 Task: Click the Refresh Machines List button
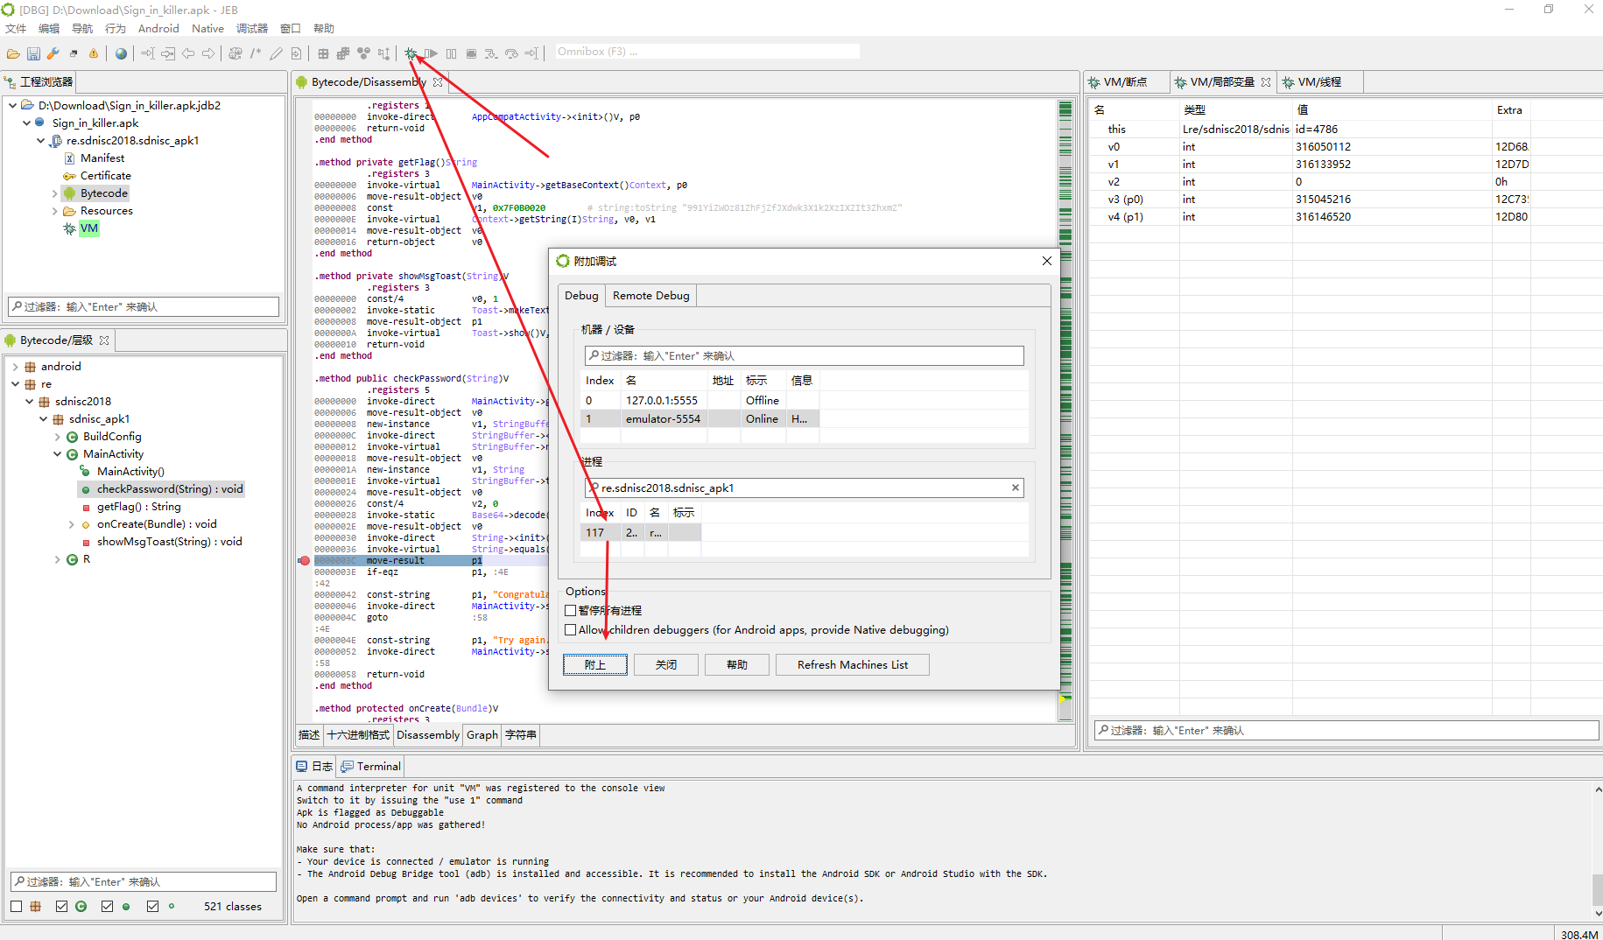(852, 664)
